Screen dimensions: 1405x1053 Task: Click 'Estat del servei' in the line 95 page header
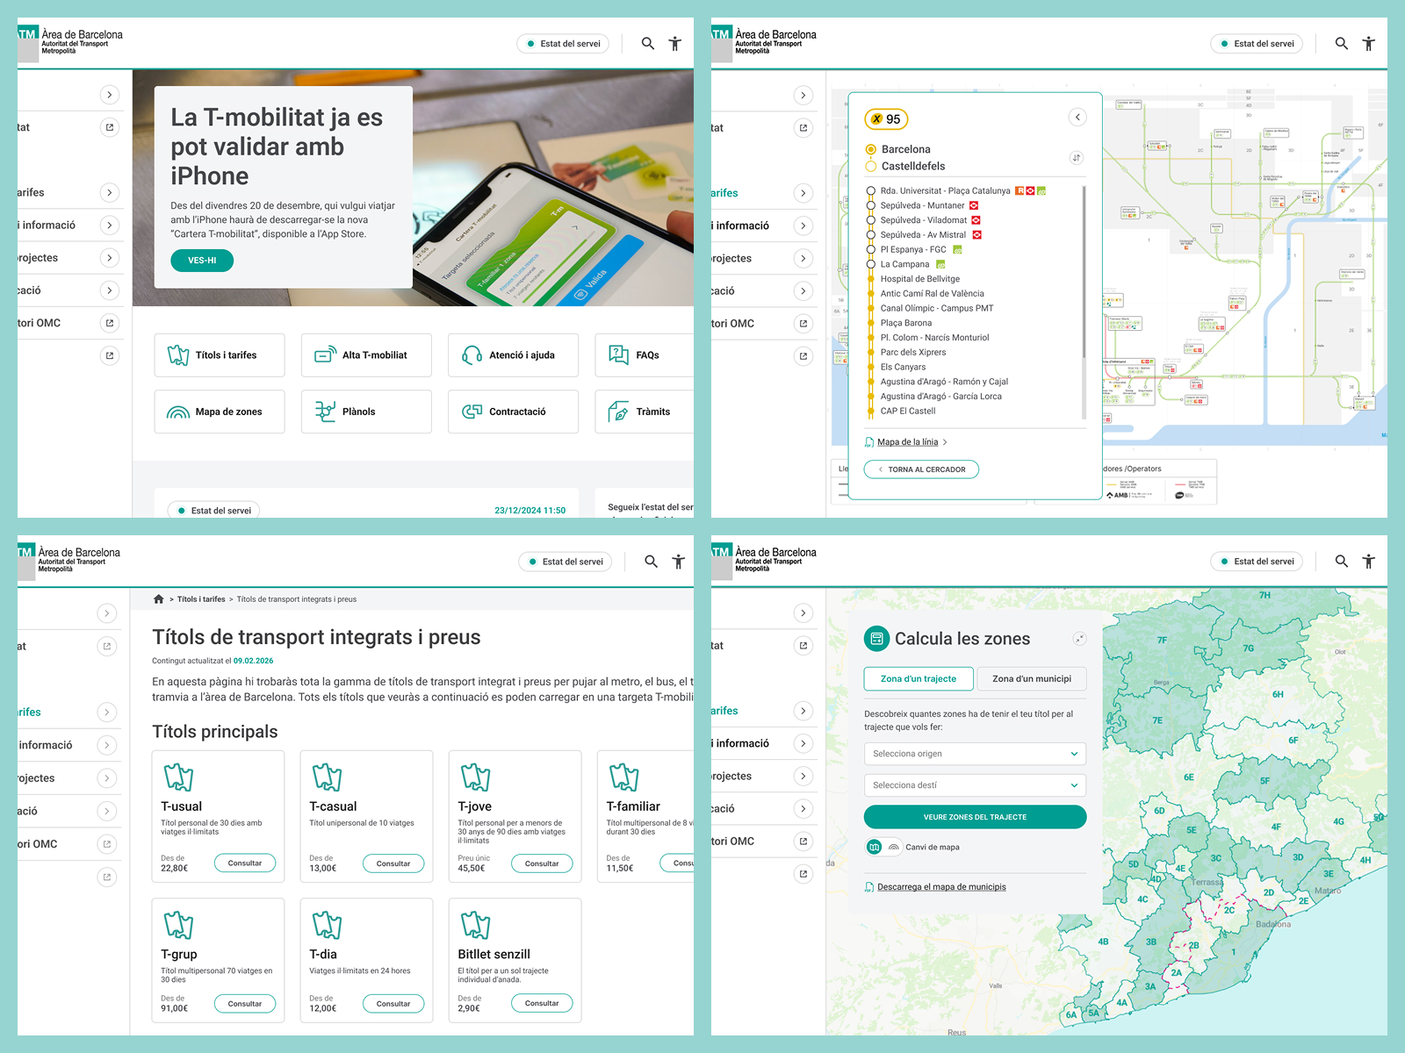click(x=1257, y=43)
